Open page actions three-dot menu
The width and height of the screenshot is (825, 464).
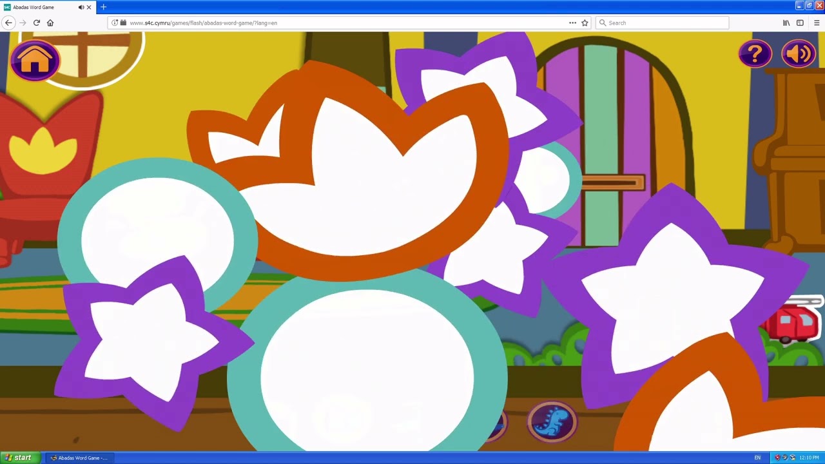click(572, 23)
